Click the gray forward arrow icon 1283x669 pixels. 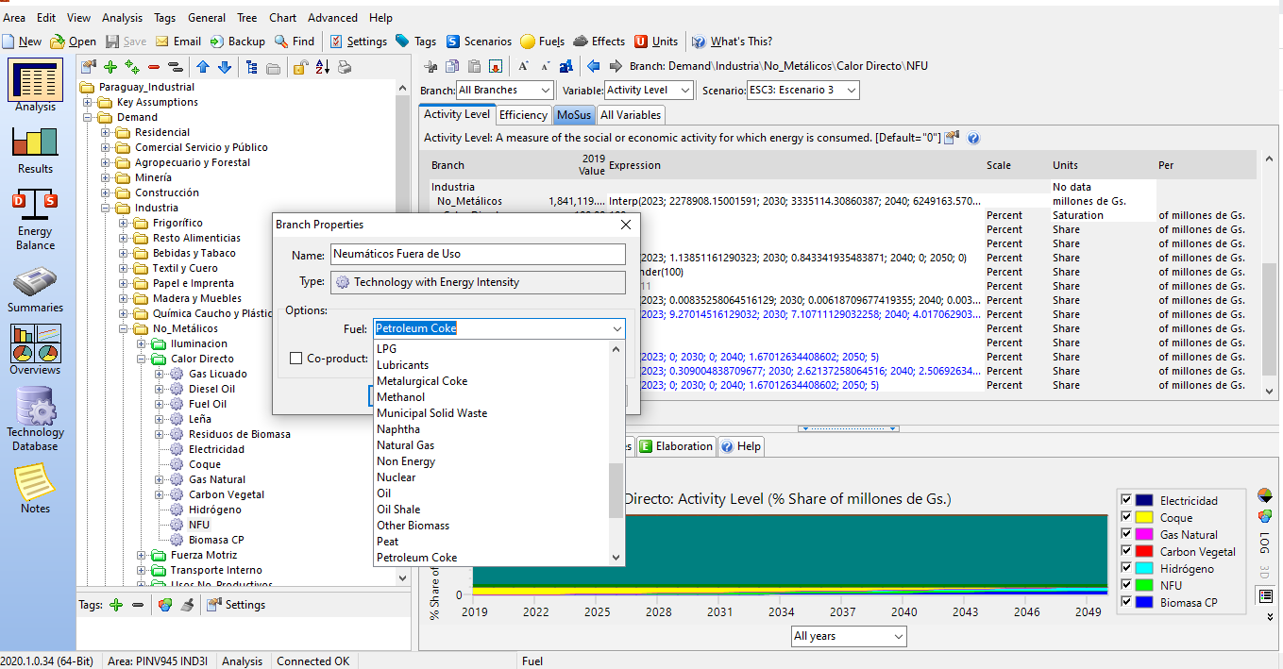616,66
